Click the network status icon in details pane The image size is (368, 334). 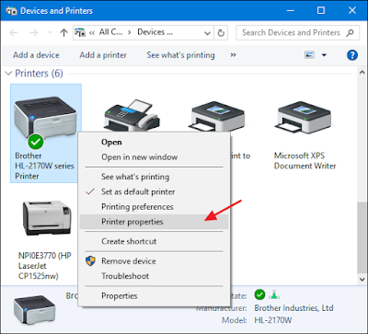274,295
